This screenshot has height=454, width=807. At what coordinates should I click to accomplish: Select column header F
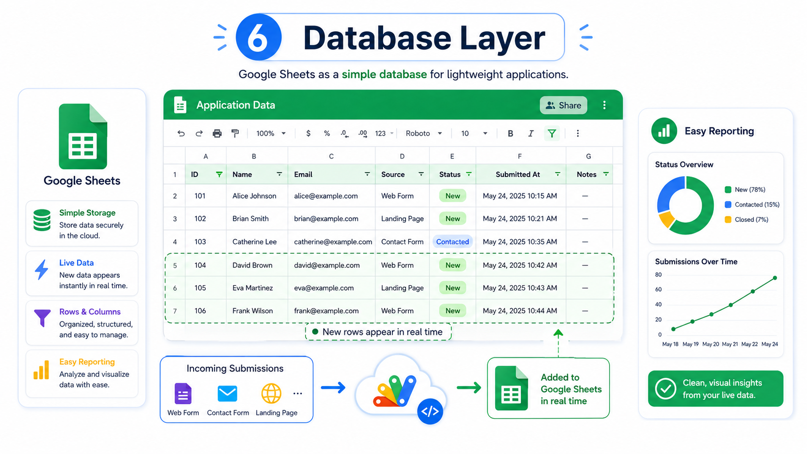coord(520,156)
